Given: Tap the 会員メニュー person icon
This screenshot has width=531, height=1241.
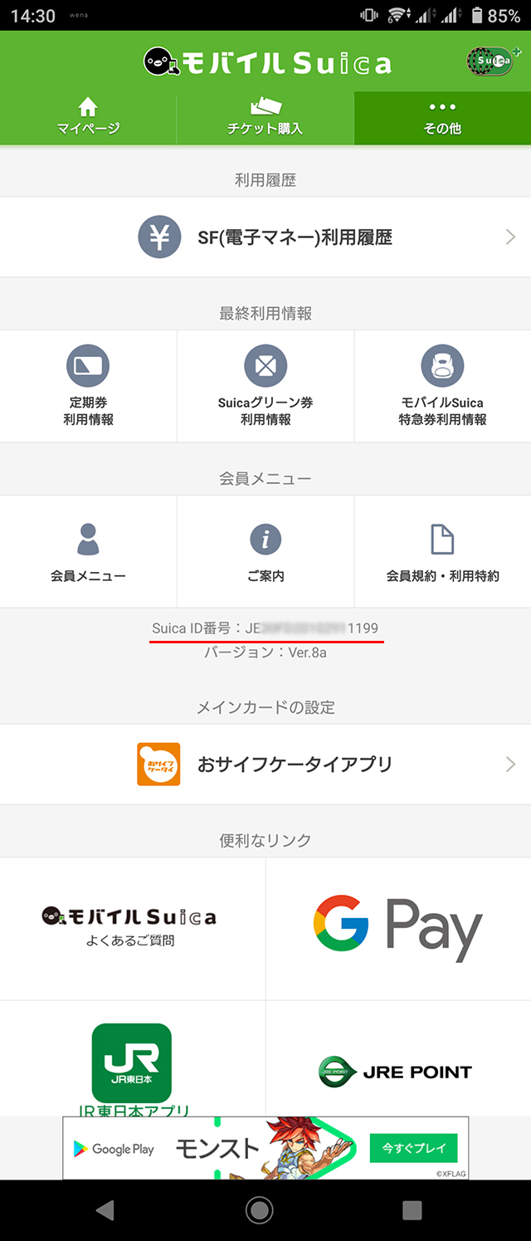Looking at the screenshot, I should tap(88, 540).
